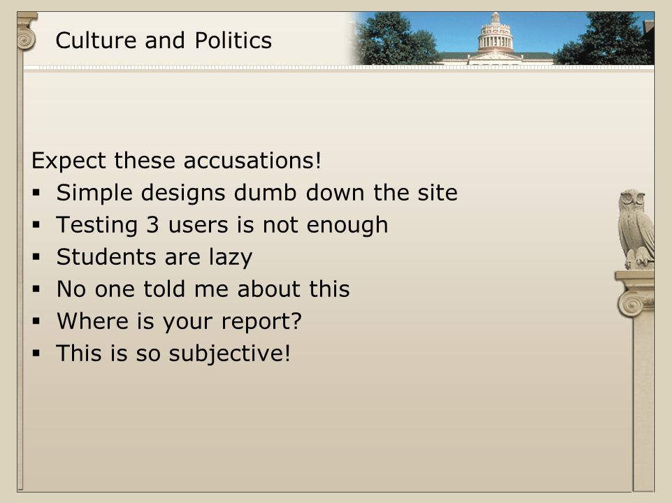Click the owl statue image
The width and height of the screenshot is (671, 503).
point(636,230)
